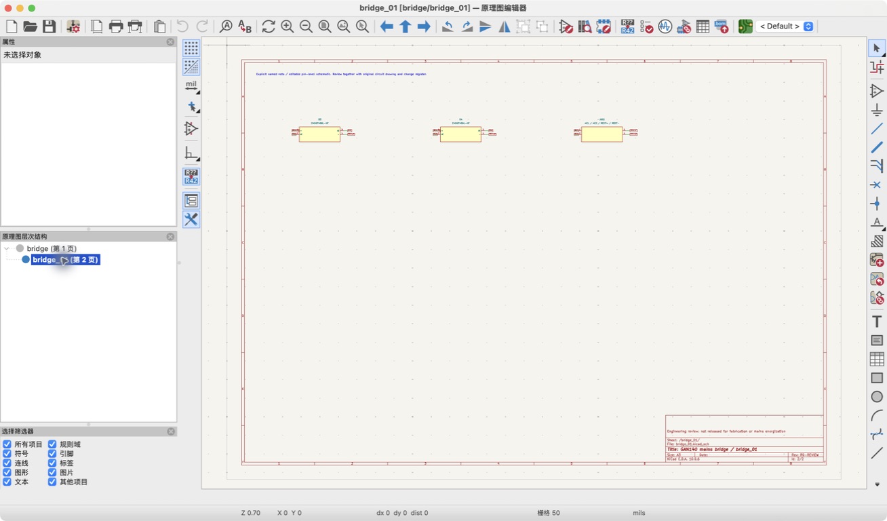The width and height of the screenshot is (887, 521).
Task: Activate the highlight net tool
Action: (877, 66)
